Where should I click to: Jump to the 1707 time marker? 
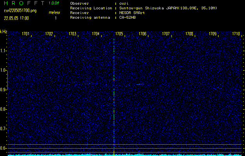(166, 34)
